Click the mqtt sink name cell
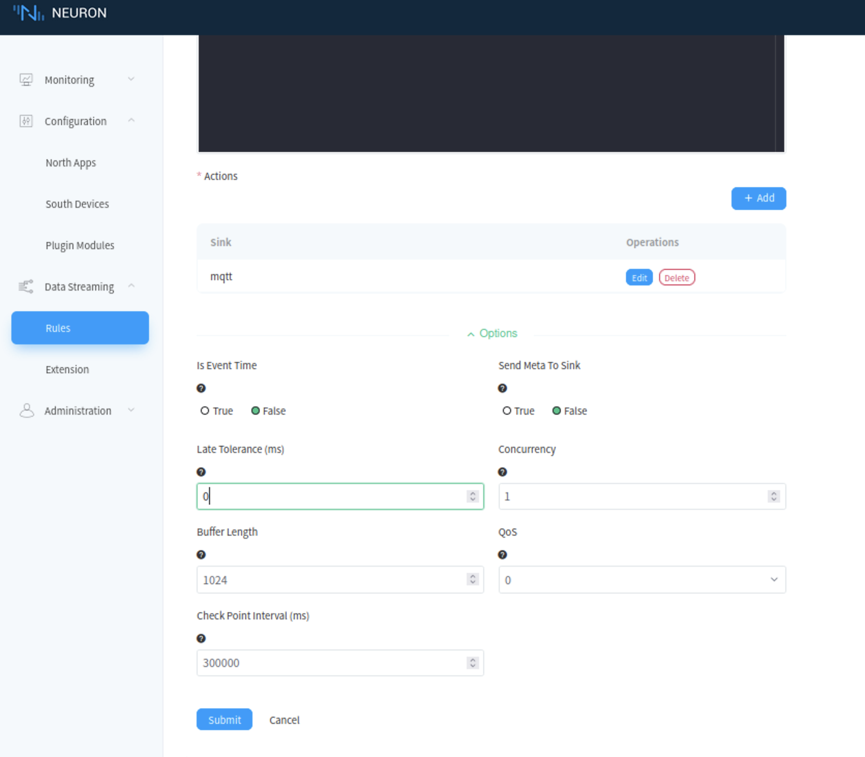The width and height of the screenshot is (865, 757). tap(221, 277)
